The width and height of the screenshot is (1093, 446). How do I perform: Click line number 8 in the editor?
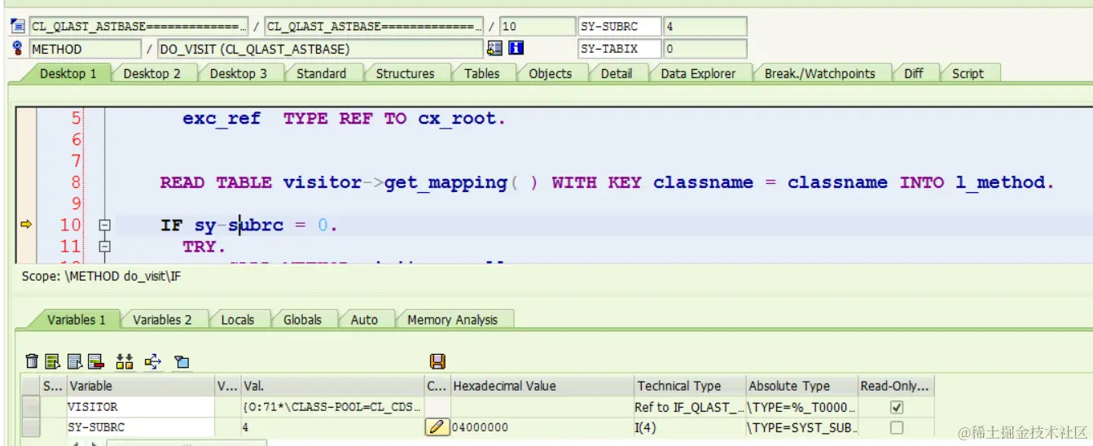click(76, 182)
